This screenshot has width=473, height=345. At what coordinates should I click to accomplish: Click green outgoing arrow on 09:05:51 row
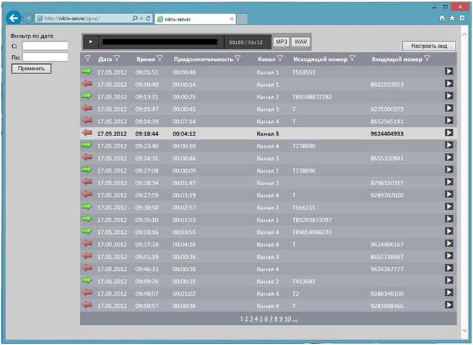tap(87, 71)
